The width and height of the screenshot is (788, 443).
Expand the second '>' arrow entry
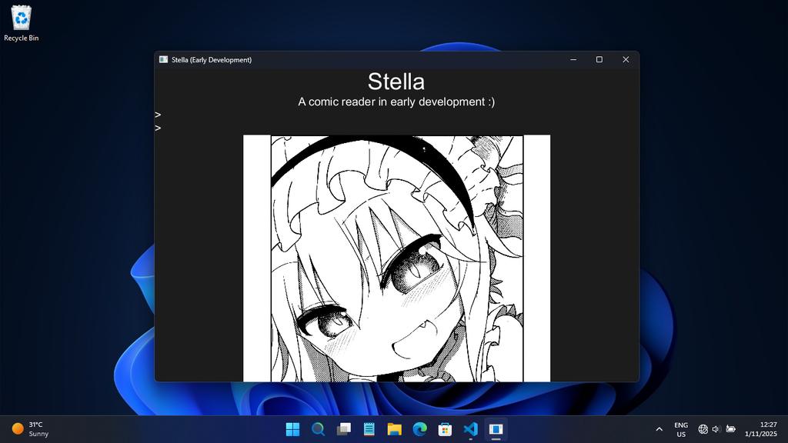[x=159, y=128]
